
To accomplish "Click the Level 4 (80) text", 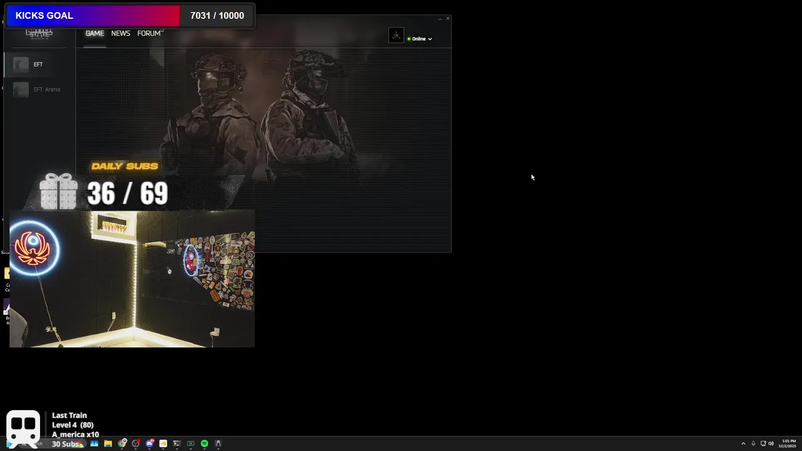I will (x=73, y=425).
